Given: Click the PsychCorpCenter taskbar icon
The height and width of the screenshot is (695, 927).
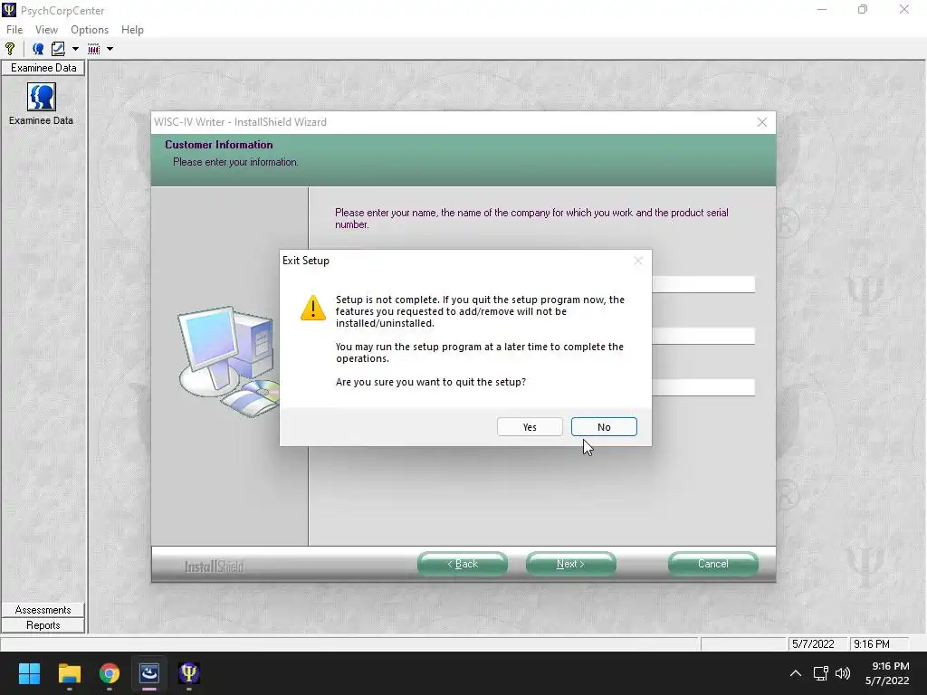Looking at the screenshot, I should pyautogui.click(x=189, y=673).
